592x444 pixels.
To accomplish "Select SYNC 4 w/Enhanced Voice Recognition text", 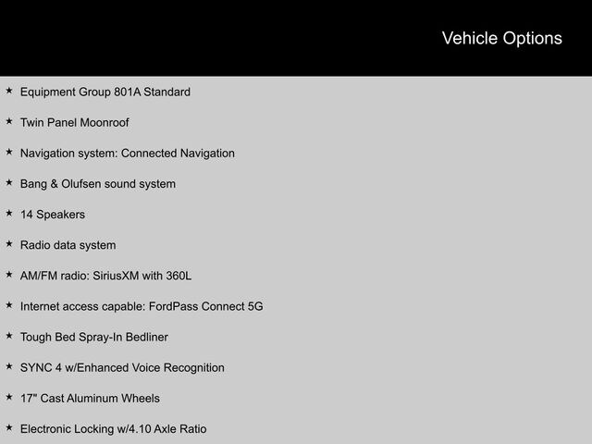I will (x=122, y=367).
